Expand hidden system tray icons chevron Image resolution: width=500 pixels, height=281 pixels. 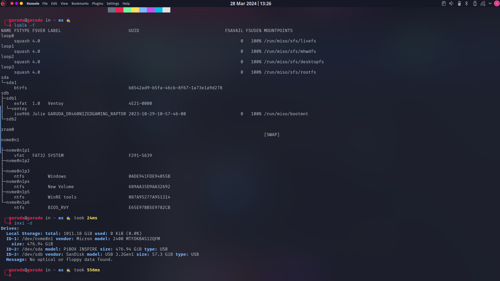pyautogui.click(x=490, y=3)
